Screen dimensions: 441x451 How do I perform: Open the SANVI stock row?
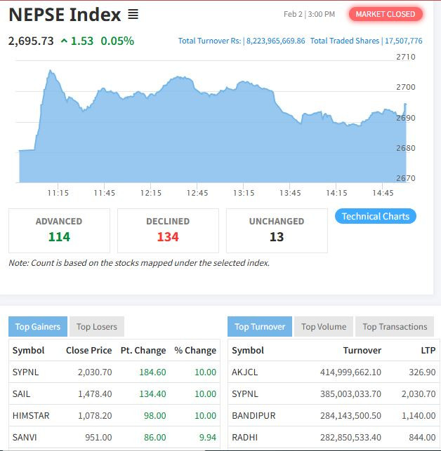25,437
